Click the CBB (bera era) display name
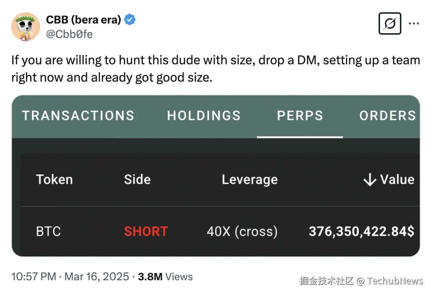The width and height of the screenshot is (431, 294). 83,20
